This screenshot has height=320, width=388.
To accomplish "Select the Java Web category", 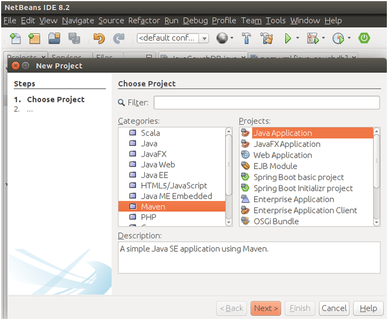I will pos(172,165).
